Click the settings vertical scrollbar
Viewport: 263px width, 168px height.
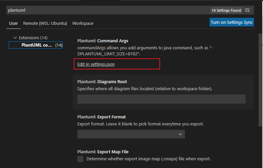click(x=260, y=80)
